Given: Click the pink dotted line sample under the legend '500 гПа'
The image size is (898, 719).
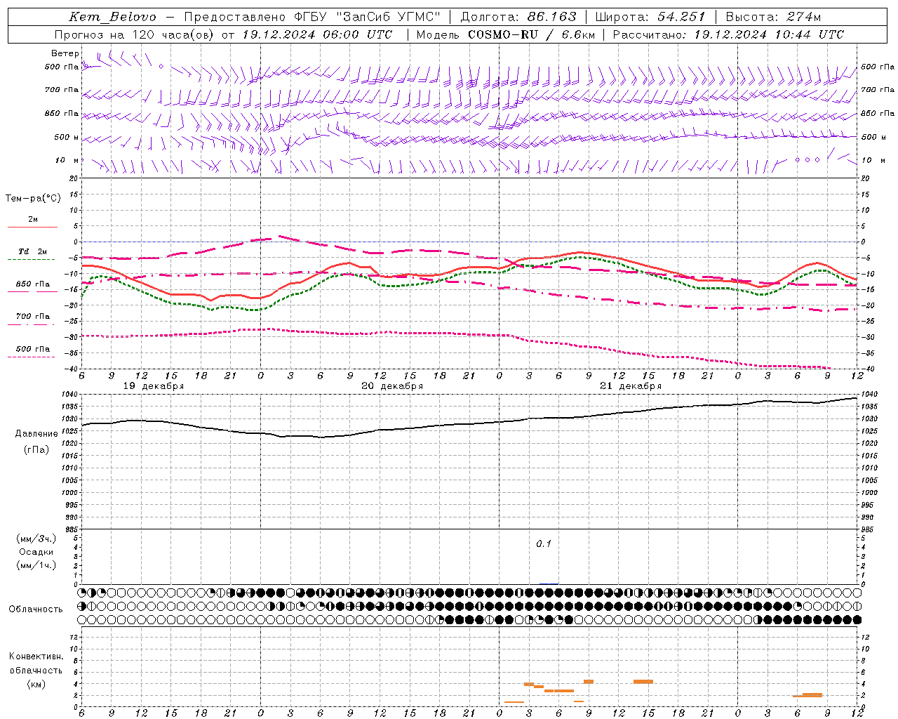Looking at the screenshot, I should 32,357.
